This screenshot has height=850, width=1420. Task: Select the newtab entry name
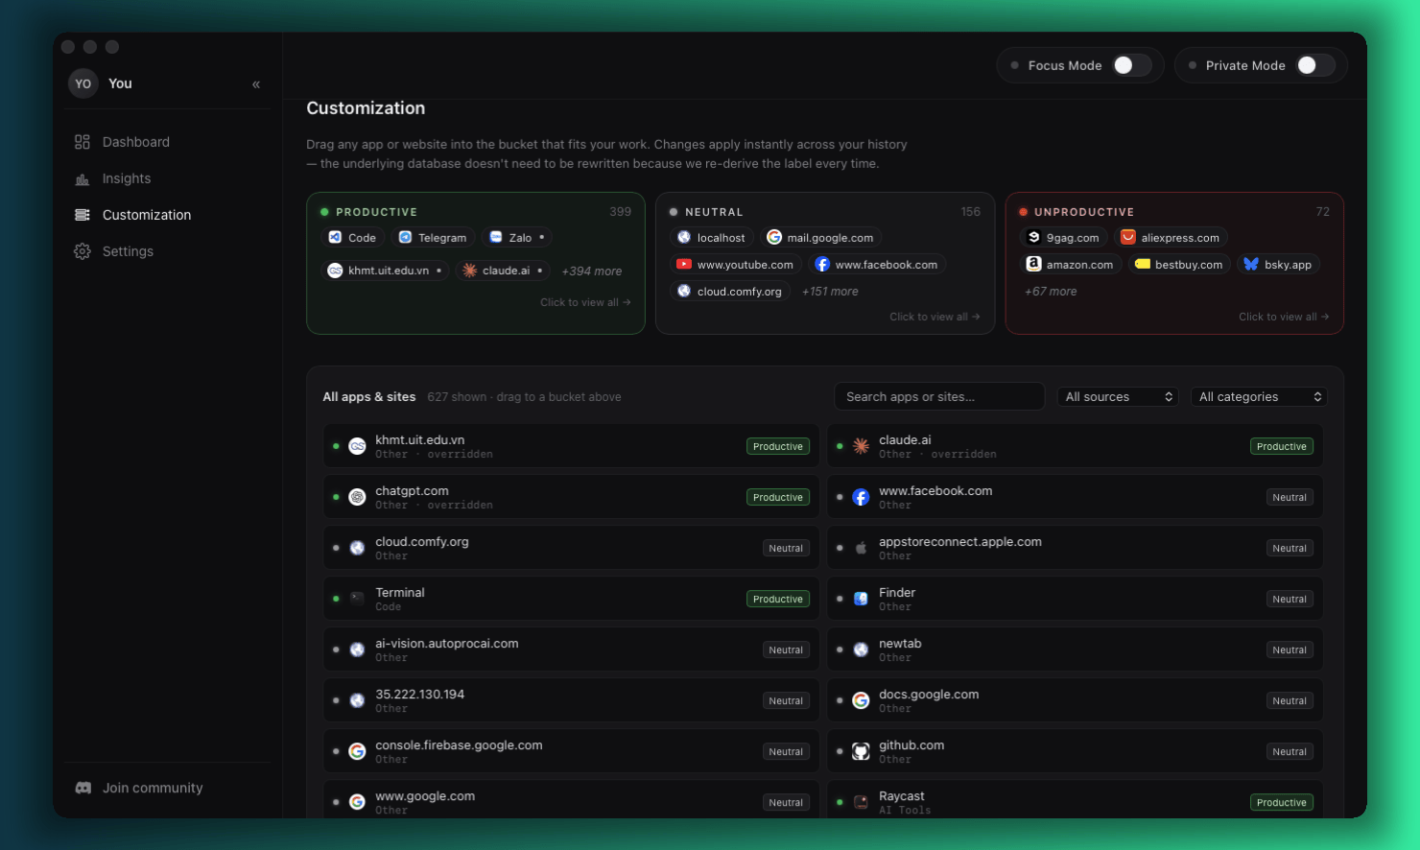point(900,644)
